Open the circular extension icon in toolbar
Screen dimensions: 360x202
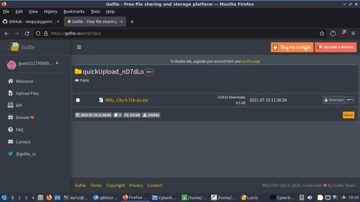tap(333, 33)
